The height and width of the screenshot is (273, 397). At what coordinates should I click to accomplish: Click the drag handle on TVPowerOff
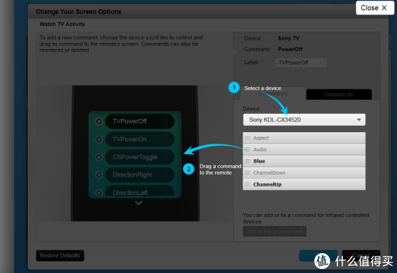(x=167, y=122)
